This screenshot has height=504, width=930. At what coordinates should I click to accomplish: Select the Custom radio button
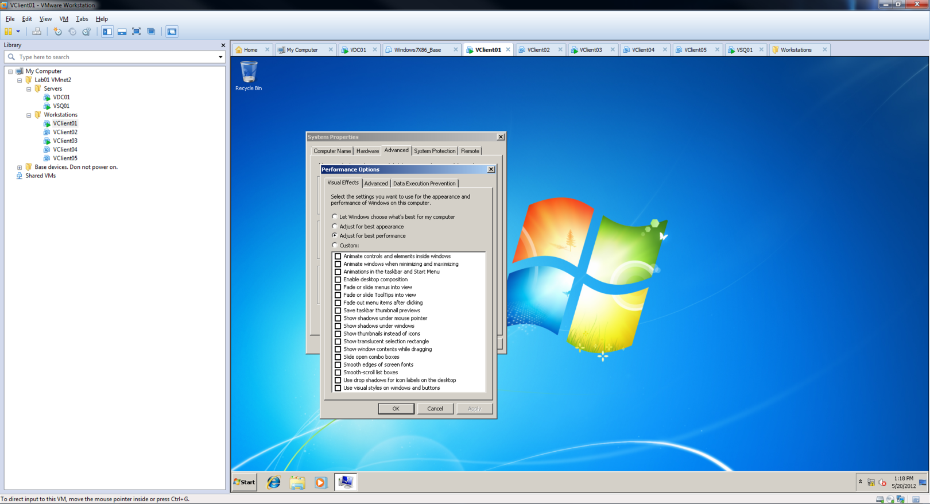tap(335, 245)
